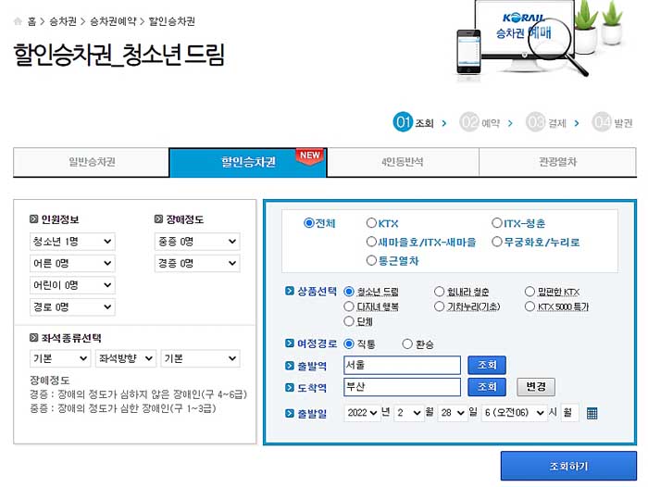Switch to the 관광열차 tab
Screen dimensions: 648x487
tap(557, 162)
